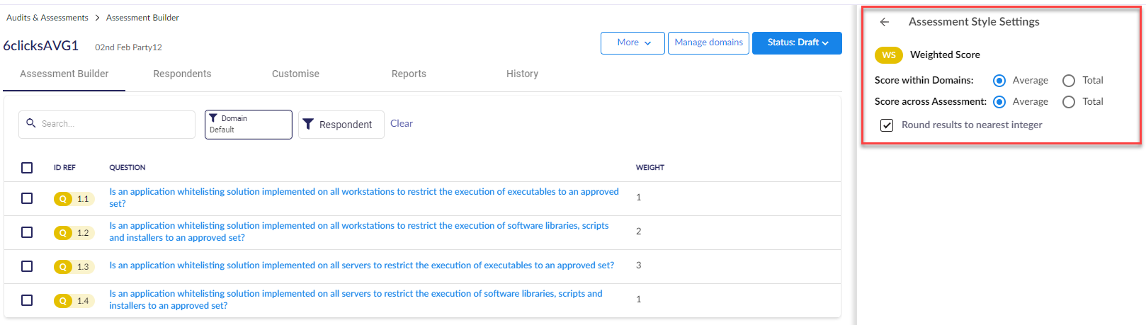Click the Q badge for question 1.1
The width and height of the screenshot is (1146, 325).
pos(63,199)
